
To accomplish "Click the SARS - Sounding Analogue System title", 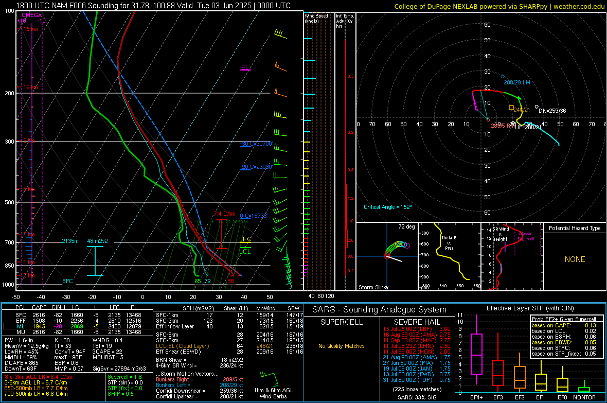I will pos(380,310).
